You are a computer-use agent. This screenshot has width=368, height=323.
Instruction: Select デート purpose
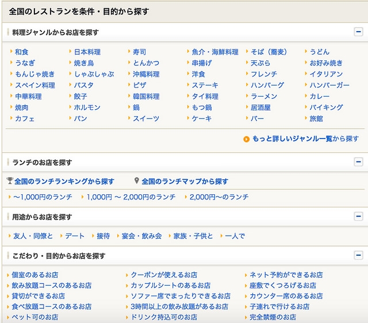point(75,236)
